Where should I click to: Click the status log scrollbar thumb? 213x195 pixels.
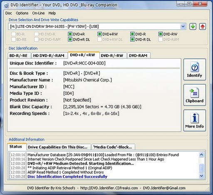[x=201, y=168]
